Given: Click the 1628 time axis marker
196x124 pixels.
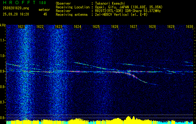Looking at the screenshot, I should (152, 27).
